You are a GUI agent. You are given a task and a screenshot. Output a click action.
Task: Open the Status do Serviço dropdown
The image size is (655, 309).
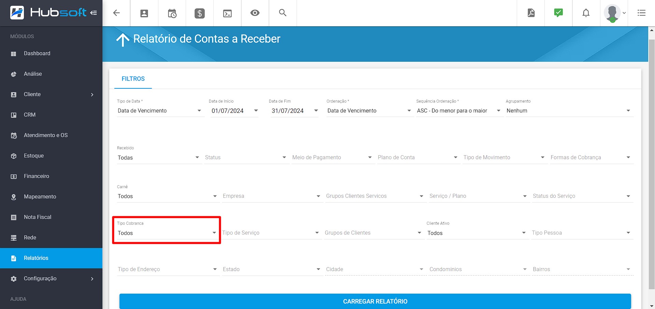583,196
